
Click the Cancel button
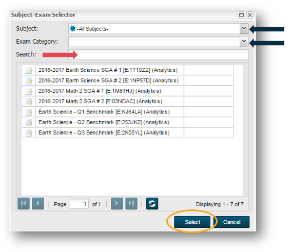tap(231, 222)
